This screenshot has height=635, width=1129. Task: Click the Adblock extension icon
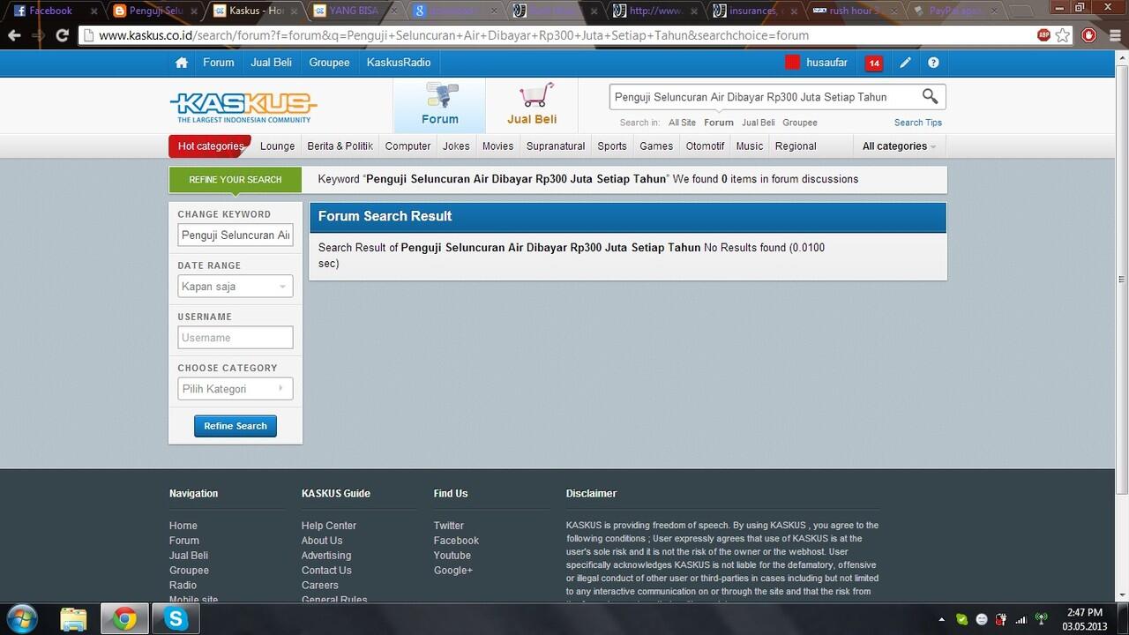pyautogui.click(x=1043, y=35)
